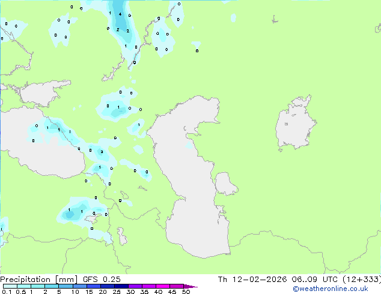Click the 'Precipitation [mm]' title text

[x=38, y=280]
